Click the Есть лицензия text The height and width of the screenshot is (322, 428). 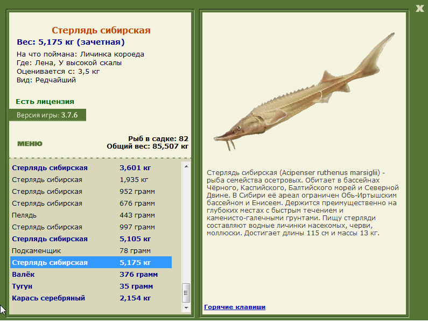(45, 102)
